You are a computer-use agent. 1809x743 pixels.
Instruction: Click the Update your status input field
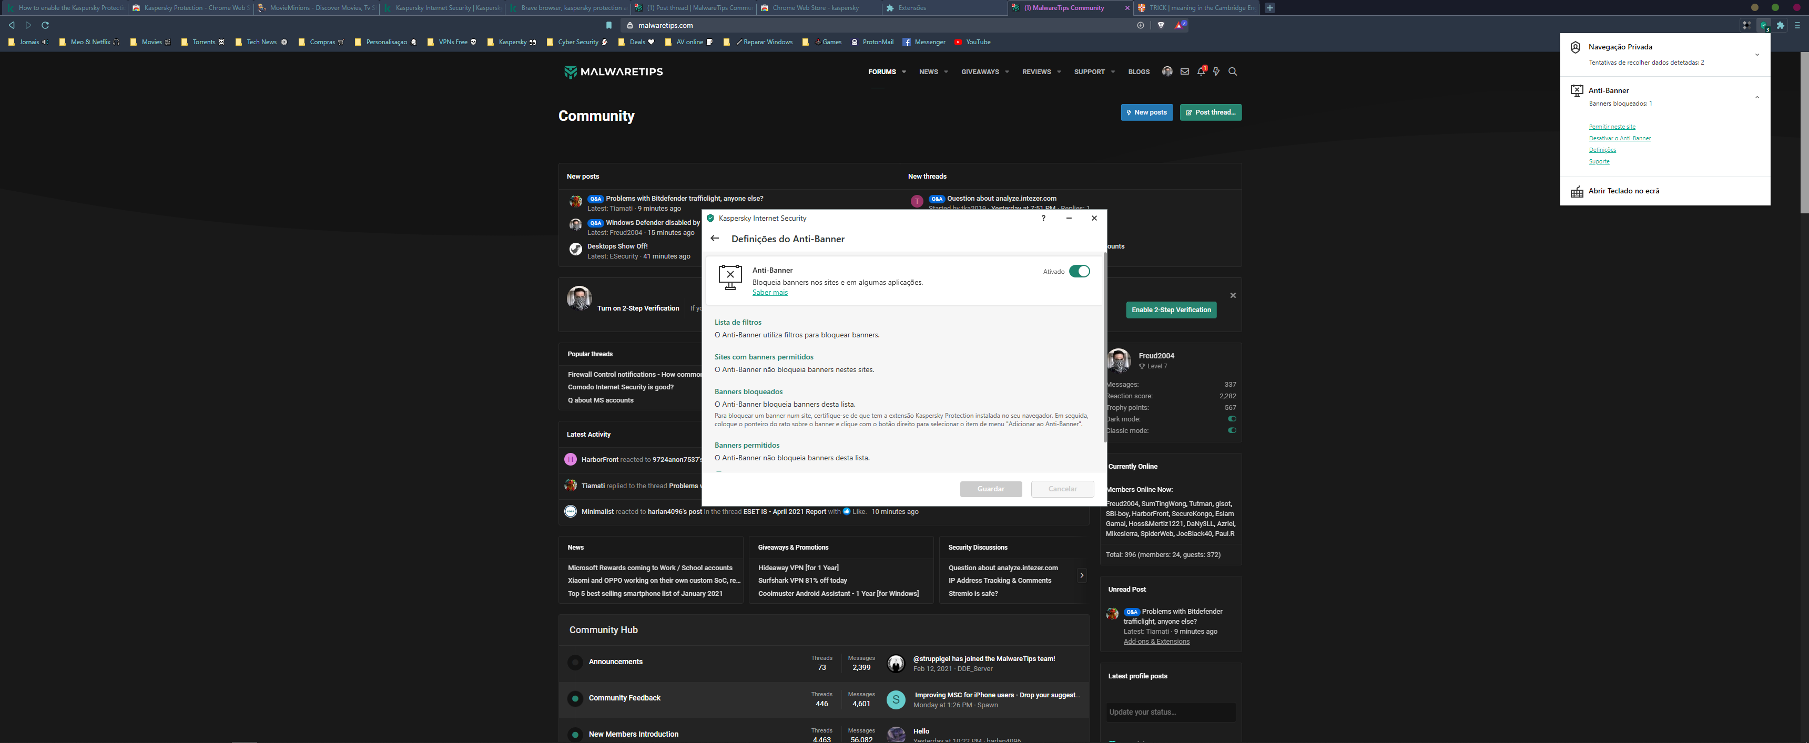coord(1170,712)
